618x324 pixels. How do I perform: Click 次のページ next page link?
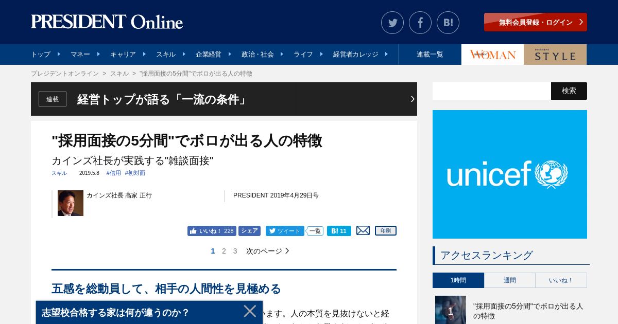[x=268, y=251]
